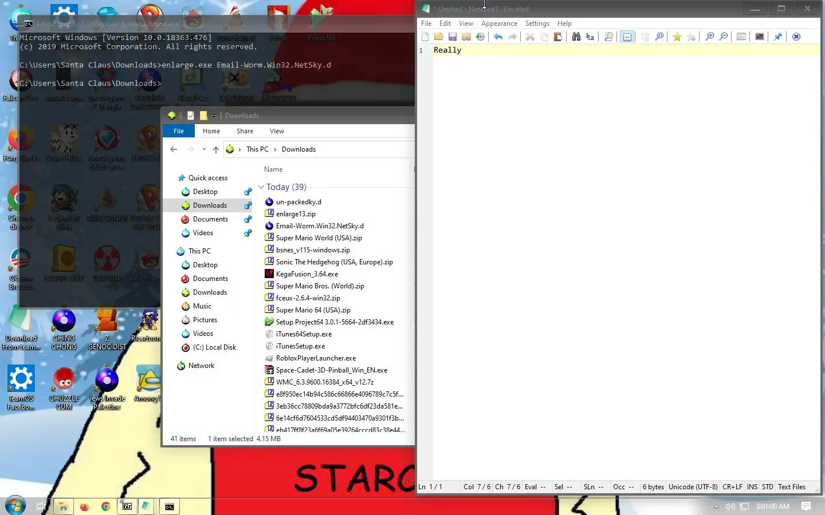This screenshot has height=515, width=825.
Task: Zoom out using the minus magnifier icon
Action: (x=723, y=37)
